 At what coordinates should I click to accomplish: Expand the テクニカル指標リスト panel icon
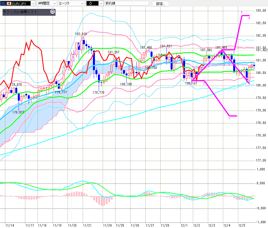click(52, 12)
